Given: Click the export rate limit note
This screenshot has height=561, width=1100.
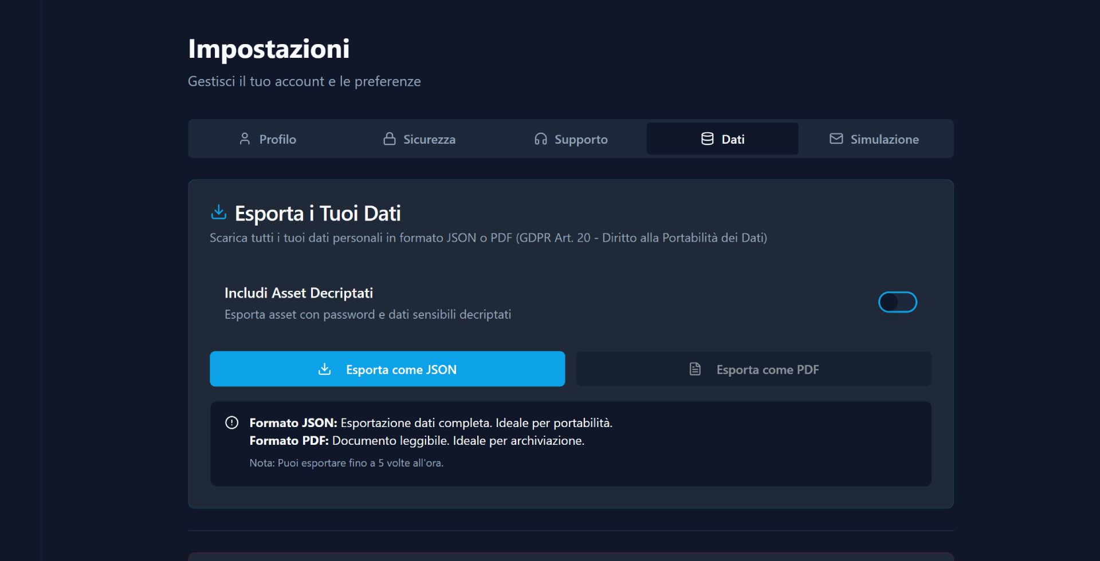Looking at the screenshot, I should coord(346,463).
